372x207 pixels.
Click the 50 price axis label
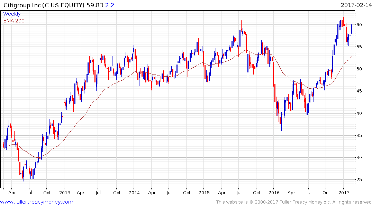point(359,69)
